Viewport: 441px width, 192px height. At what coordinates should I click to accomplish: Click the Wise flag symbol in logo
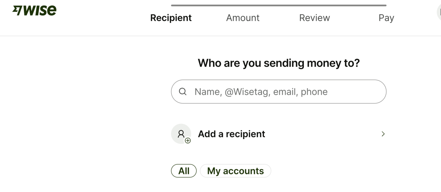18,10
